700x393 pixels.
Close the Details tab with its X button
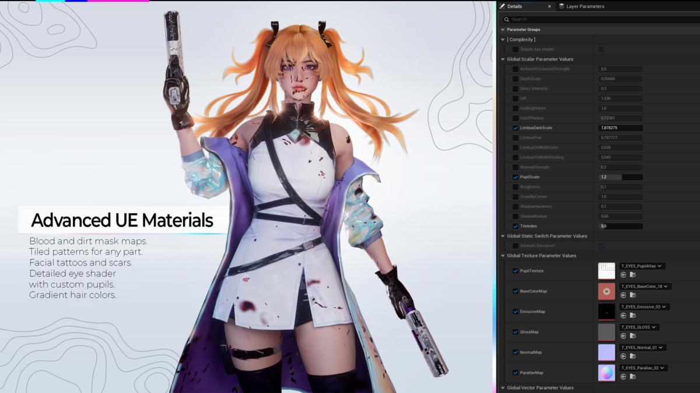[x=549, y=6]
